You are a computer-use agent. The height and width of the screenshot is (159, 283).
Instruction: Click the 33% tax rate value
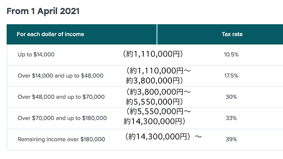tap(231, 118)
